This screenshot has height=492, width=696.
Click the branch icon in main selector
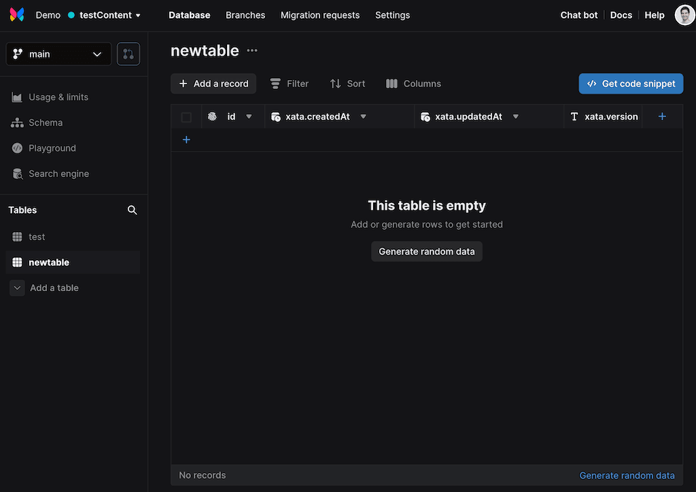tap(18, 54)
